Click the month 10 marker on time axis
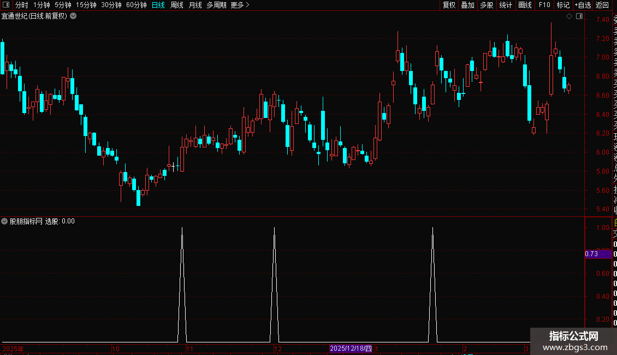 [116, 348]
